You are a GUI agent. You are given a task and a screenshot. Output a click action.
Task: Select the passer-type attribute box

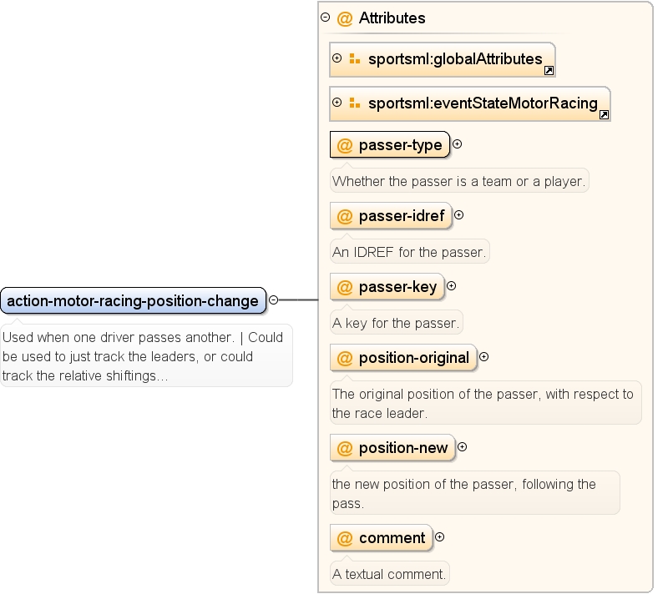click(390, 144)
